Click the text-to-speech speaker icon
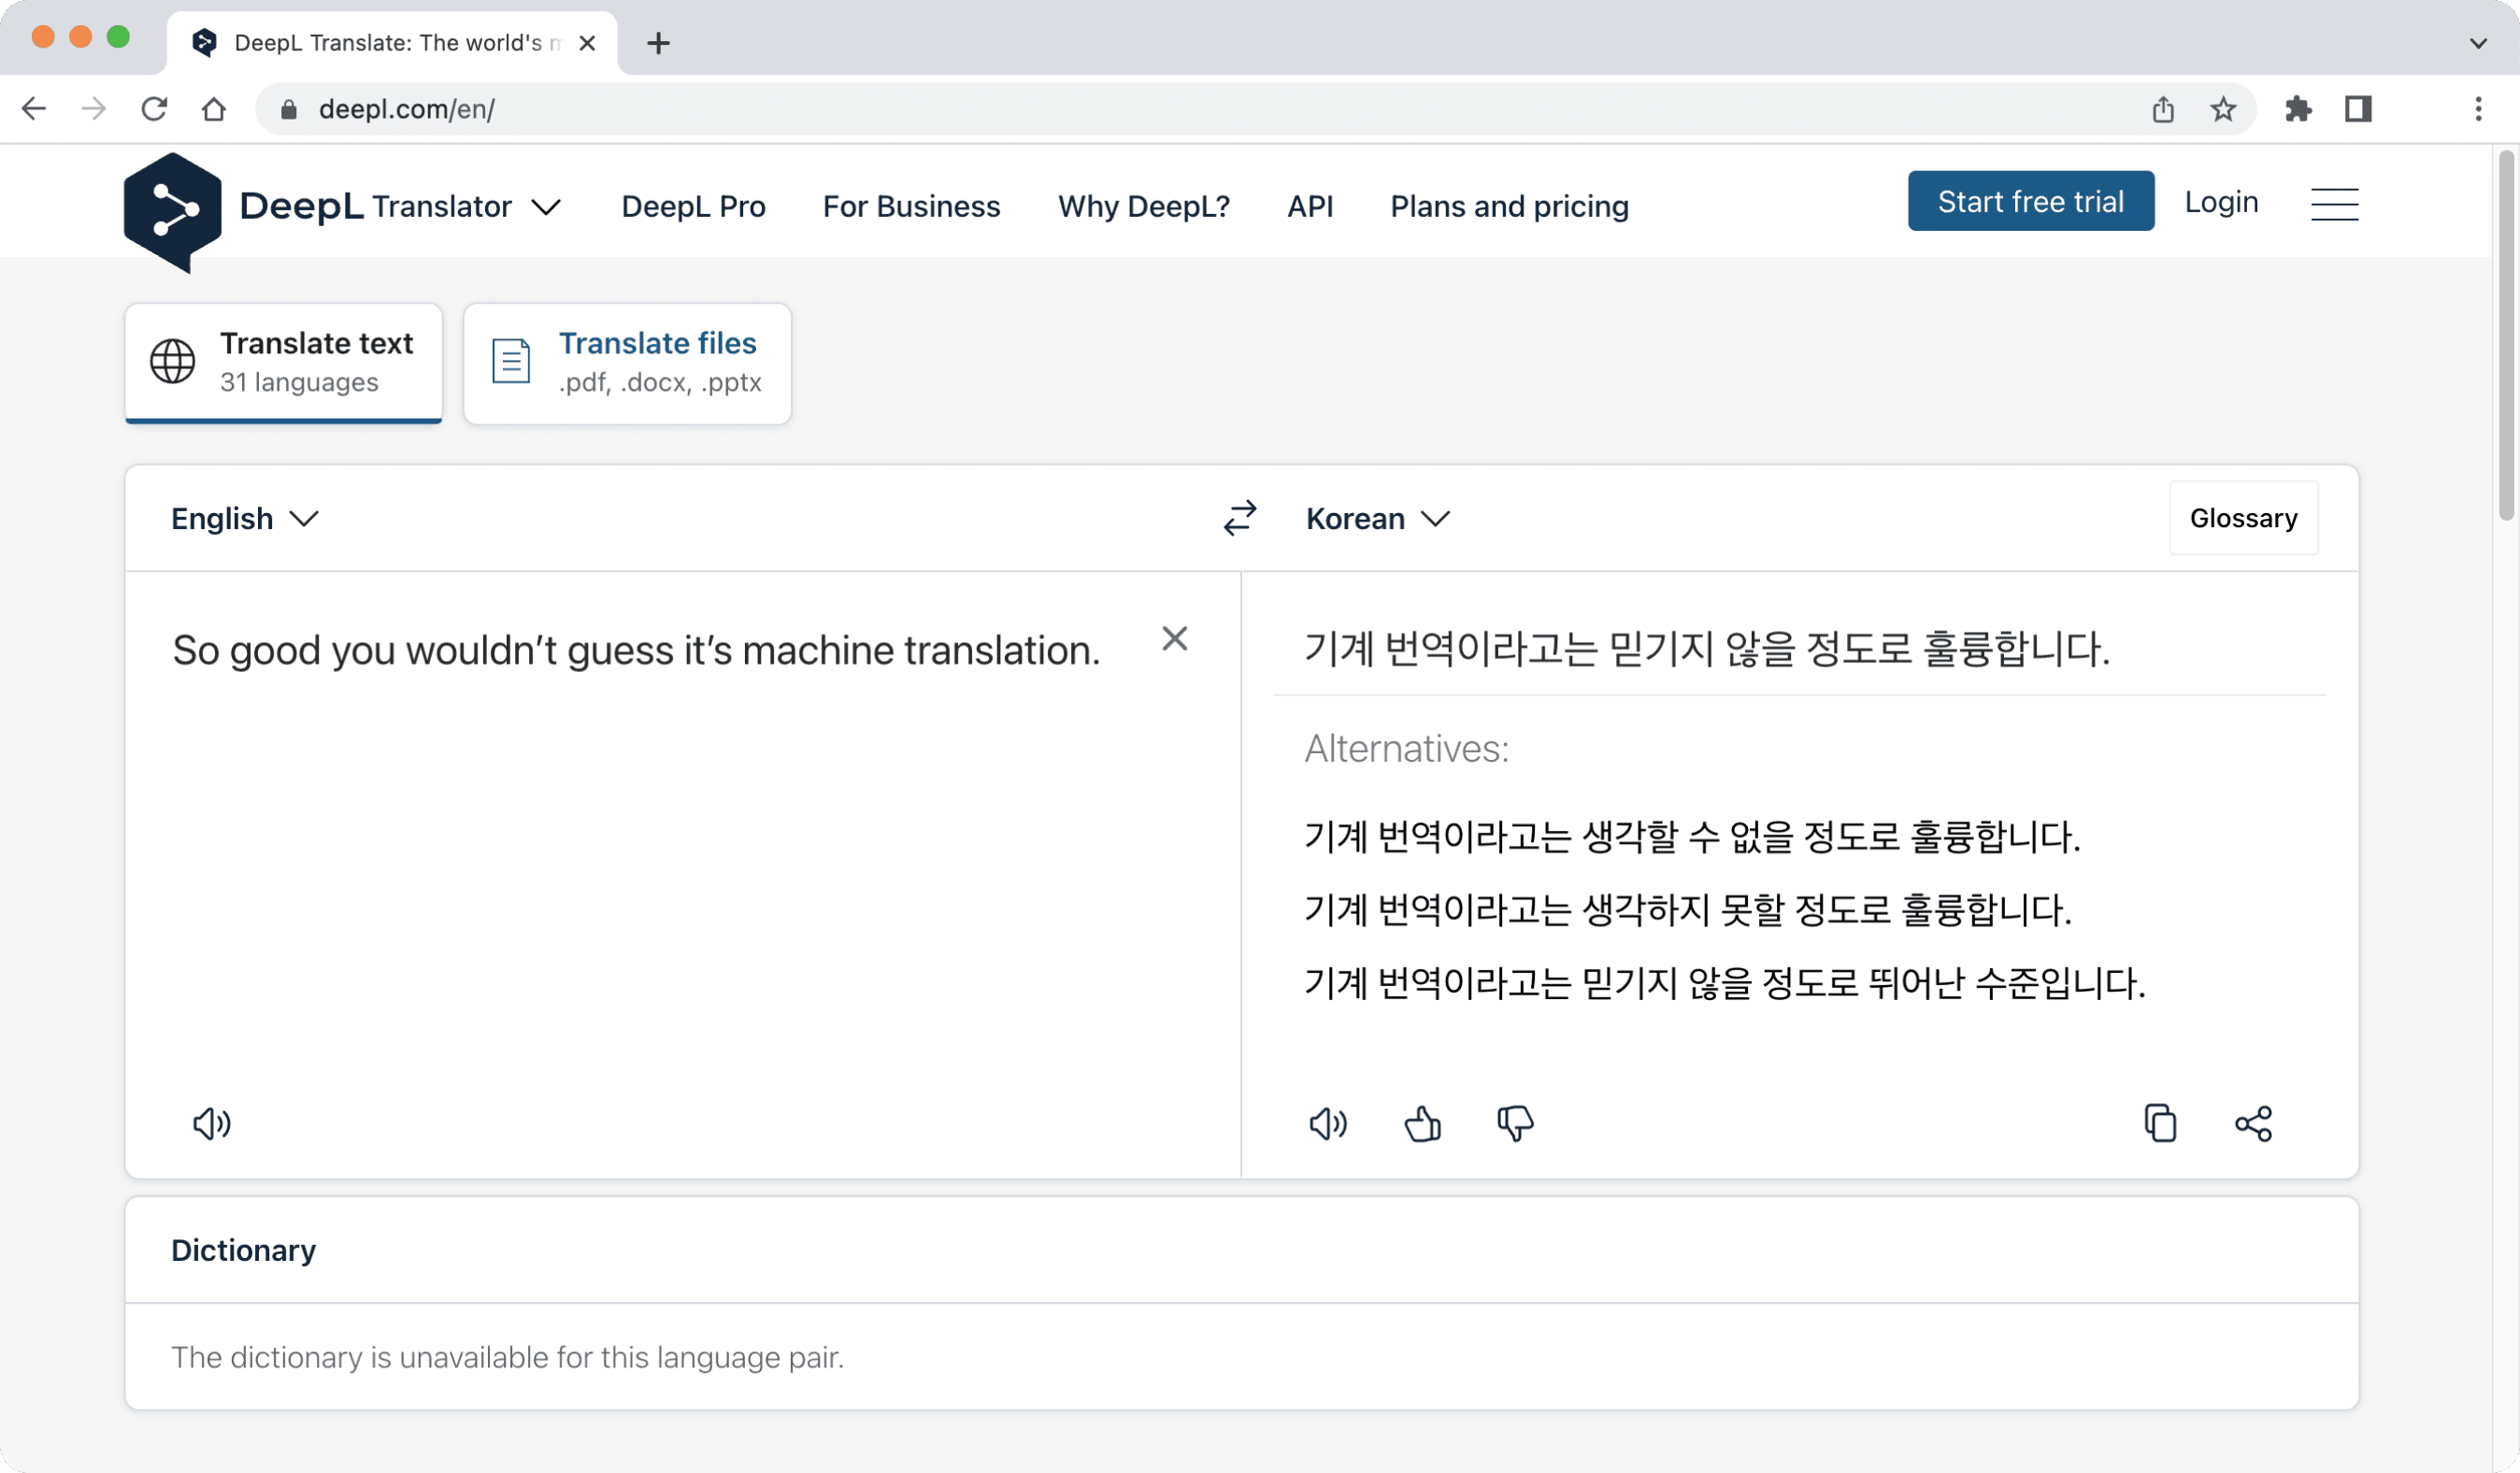 click(210, 1123)
